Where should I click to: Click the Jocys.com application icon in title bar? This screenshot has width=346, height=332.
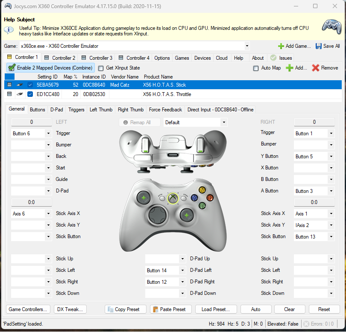tap(8, 6)
